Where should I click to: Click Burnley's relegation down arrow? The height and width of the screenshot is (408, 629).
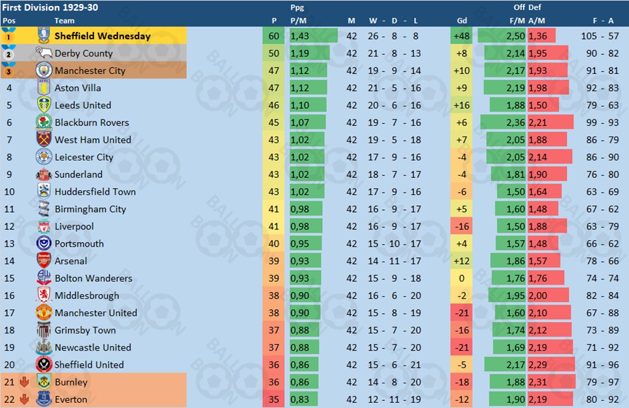24,382
